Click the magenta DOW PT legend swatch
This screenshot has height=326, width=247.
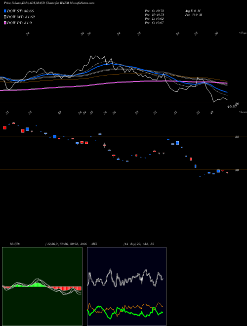(5, 23)
